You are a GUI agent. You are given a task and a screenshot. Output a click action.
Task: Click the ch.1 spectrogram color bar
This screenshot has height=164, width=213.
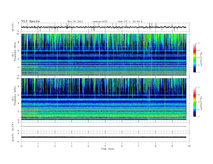194,58
